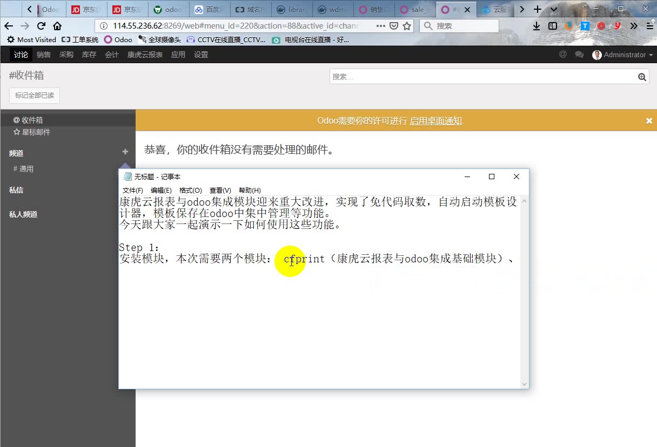
Task: Open the chat messages icon in top bar
Action: [579, 55]
